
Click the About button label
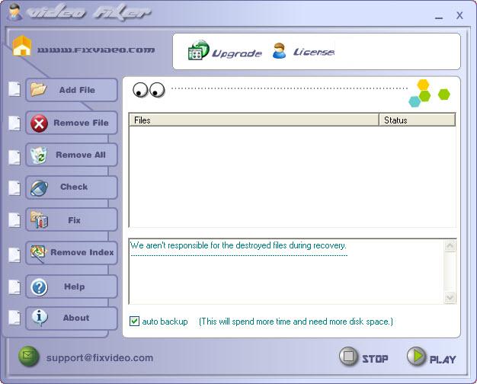[x=76, y=318]
